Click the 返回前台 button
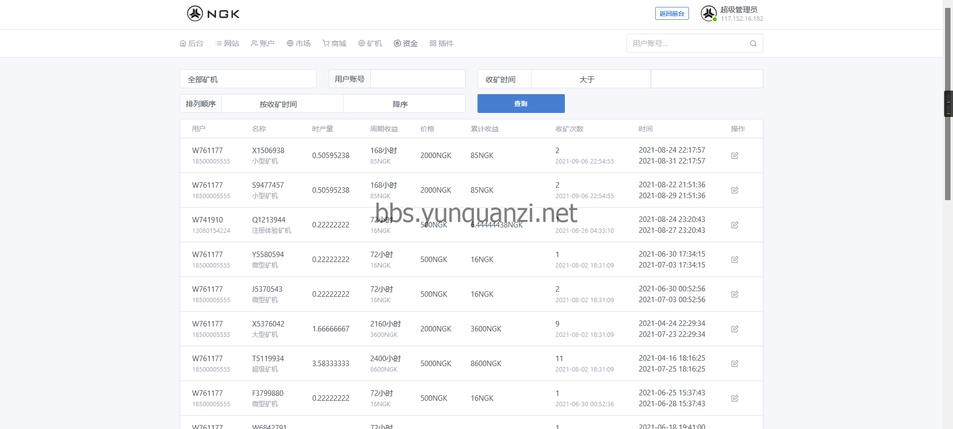Image resolution: width=953 pixels, height=429 pixels. pyautogui.click(x=672, y=14)
